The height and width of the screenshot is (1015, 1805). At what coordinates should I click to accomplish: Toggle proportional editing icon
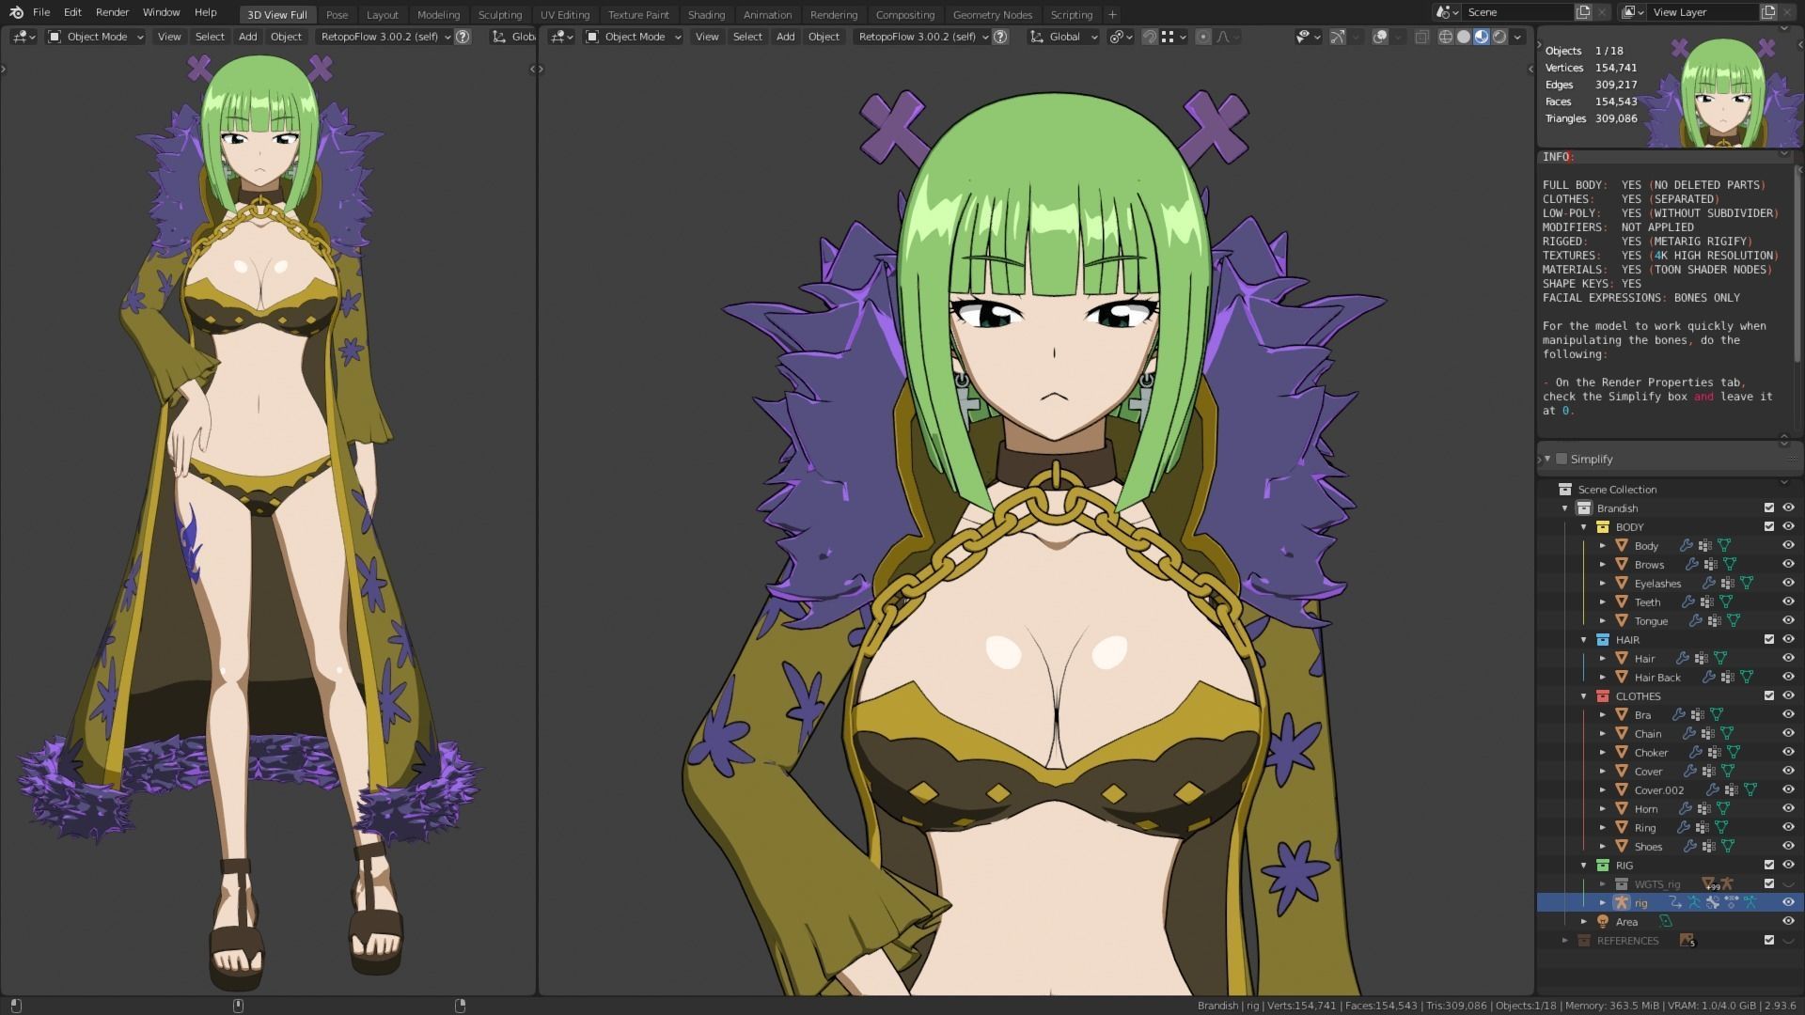[1203, 37]
